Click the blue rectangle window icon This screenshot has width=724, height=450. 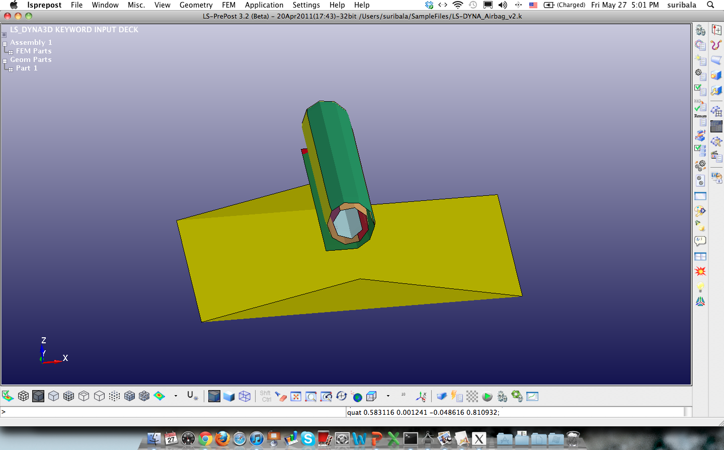[x=700, y=196]
